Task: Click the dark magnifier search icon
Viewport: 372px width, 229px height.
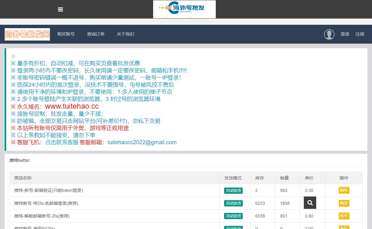Action: click(310, 203)
